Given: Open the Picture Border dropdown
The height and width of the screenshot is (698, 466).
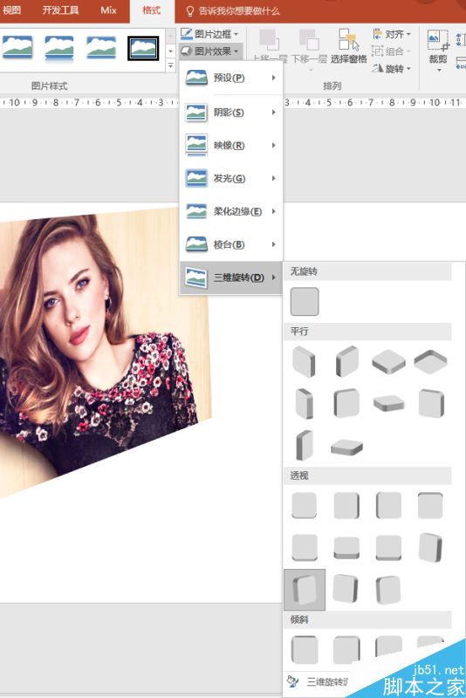Looking at the screenshot, I should click(x=209, y=34).
